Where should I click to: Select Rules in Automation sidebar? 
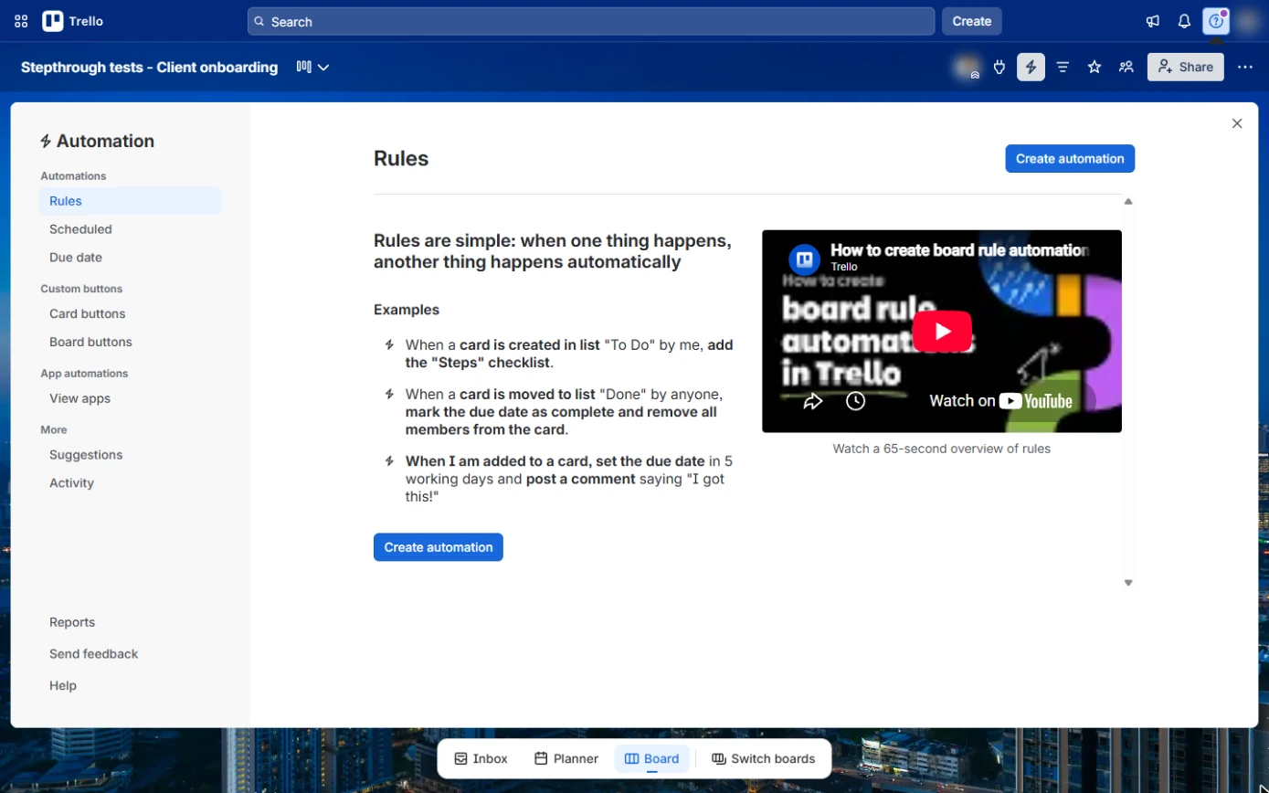(x=131, y=201)
